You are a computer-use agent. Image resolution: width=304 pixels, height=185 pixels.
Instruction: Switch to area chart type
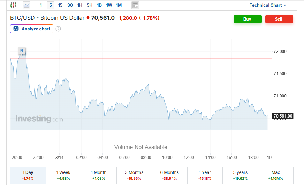point(26,5)
